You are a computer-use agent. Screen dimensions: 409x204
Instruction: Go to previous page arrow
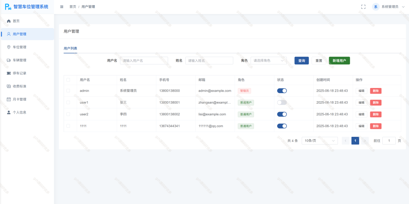(345, 141)
